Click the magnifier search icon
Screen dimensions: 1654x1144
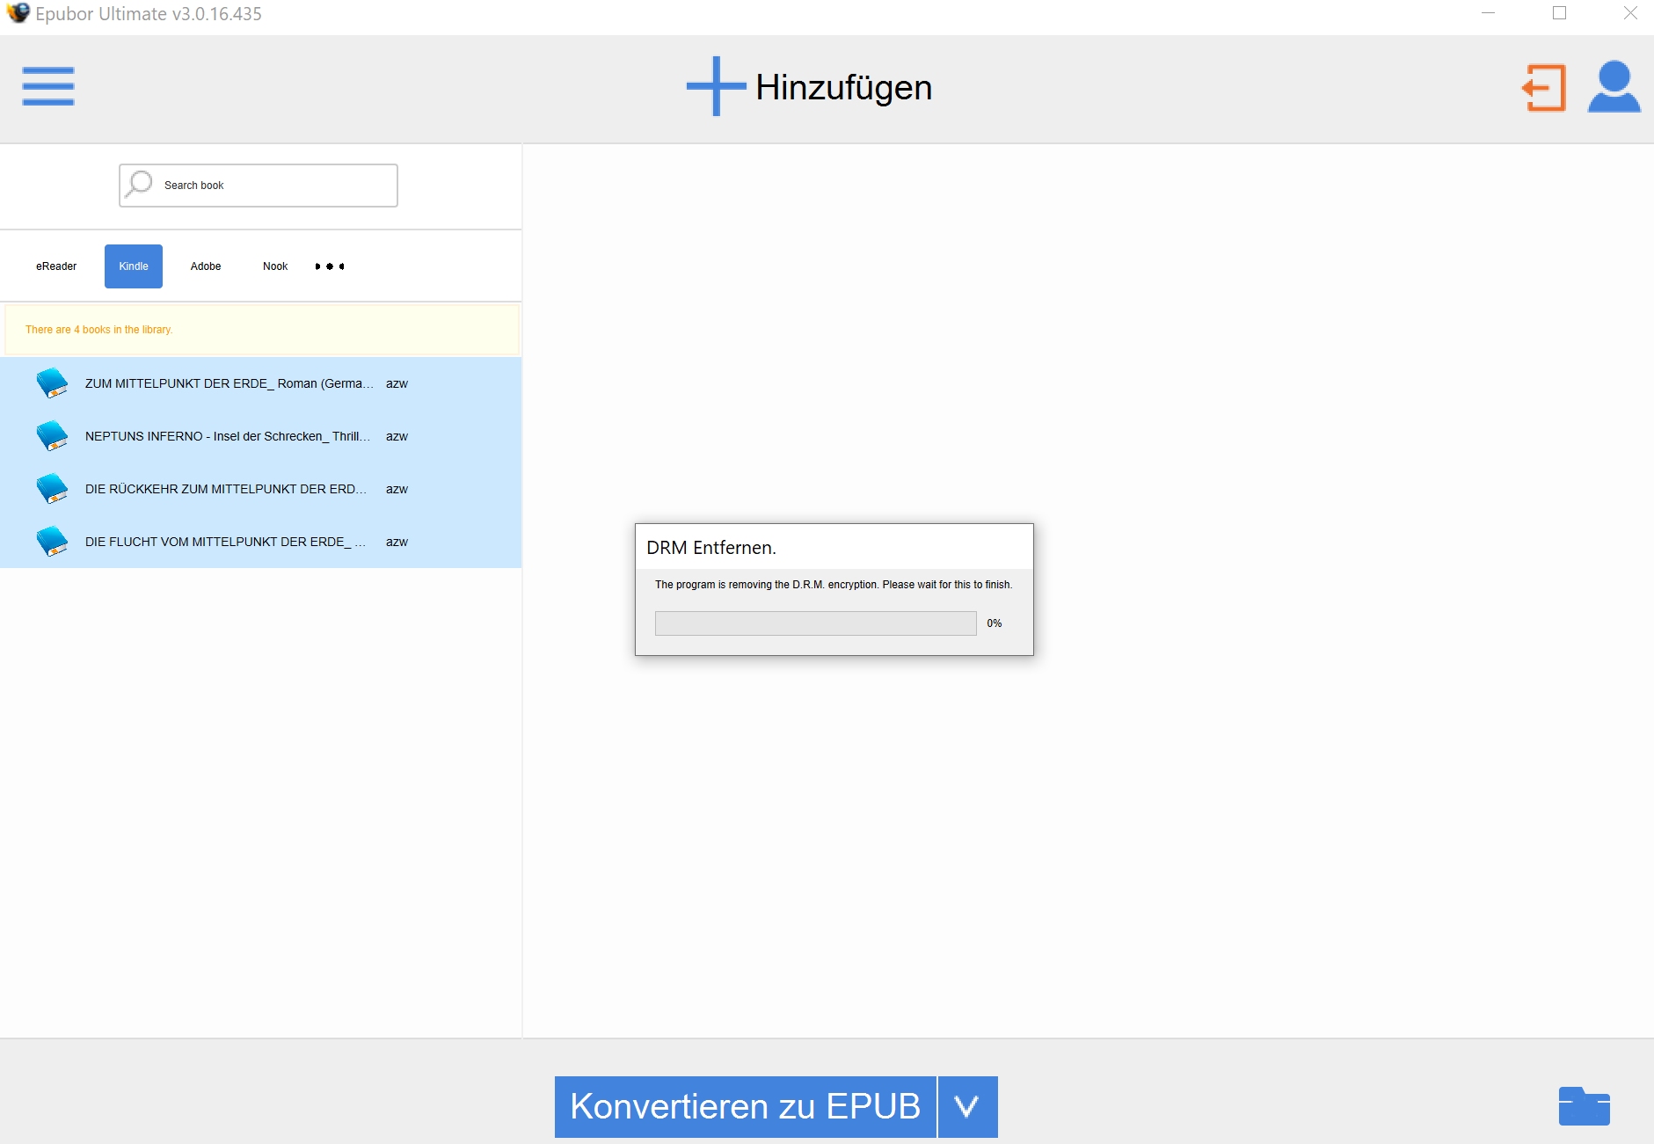click(x=139, y=185)
